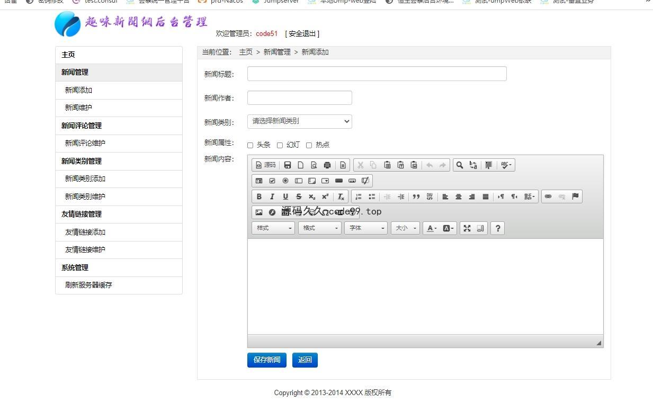Apply Italic formatting

(272, 197)
